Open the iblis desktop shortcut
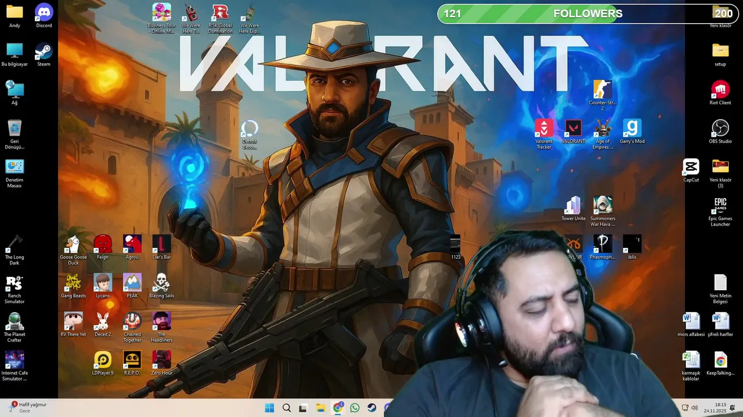This screenshot has height=417, width=743. 632,247
